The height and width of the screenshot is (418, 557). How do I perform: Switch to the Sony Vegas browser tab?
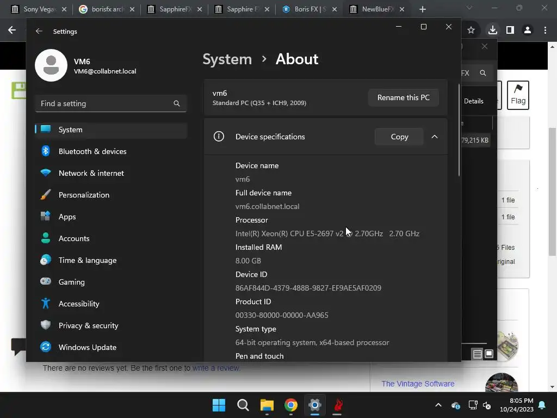coord(39,9)
